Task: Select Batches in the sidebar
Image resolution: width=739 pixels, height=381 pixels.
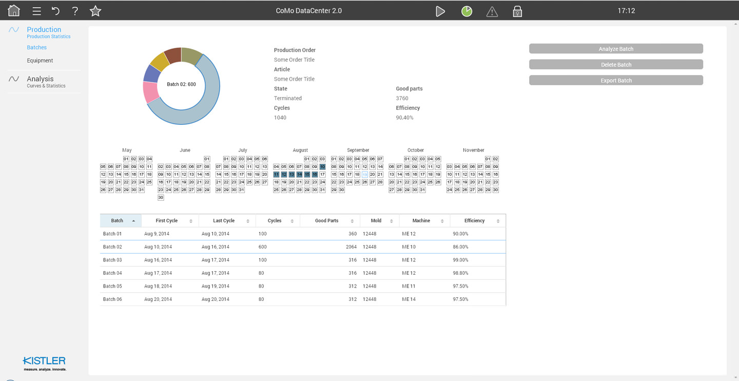Action: click(36, 47)
